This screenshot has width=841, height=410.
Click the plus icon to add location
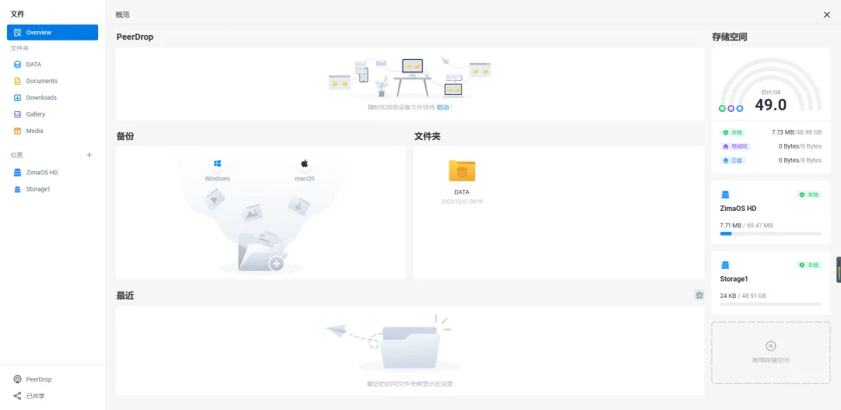click(x=89, y=155)
